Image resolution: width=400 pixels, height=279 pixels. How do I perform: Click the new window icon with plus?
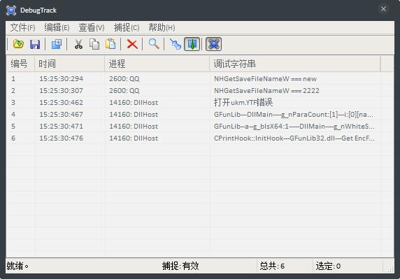click(57, 44)
